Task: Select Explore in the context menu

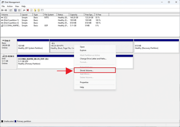Action: tap(83, 50)
